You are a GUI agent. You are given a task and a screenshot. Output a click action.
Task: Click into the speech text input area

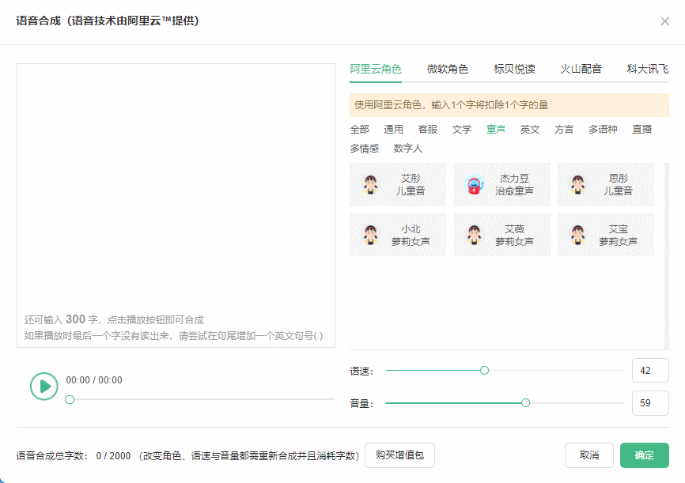(x=176, y=206)
